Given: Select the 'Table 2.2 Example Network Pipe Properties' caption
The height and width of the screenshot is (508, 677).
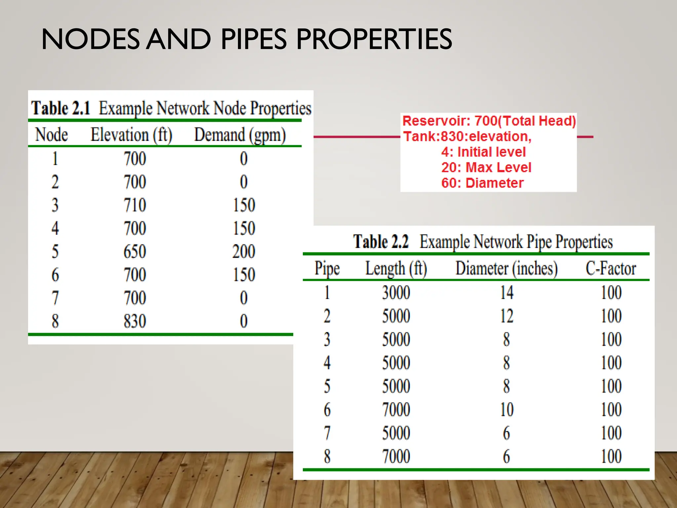Looking at the screenshot, I should point(483,242).
